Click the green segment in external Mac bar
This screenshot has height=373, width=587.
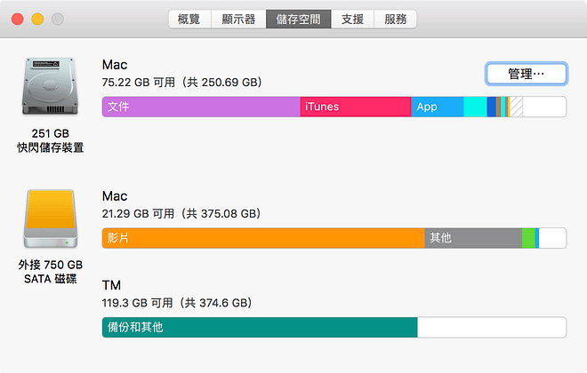coord(528,238)
